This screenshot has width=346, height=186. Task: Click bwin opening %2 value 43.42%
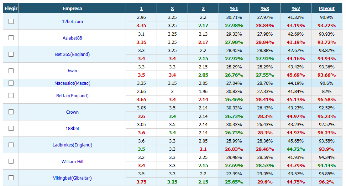pyautogui.click(x=296, y=67)
